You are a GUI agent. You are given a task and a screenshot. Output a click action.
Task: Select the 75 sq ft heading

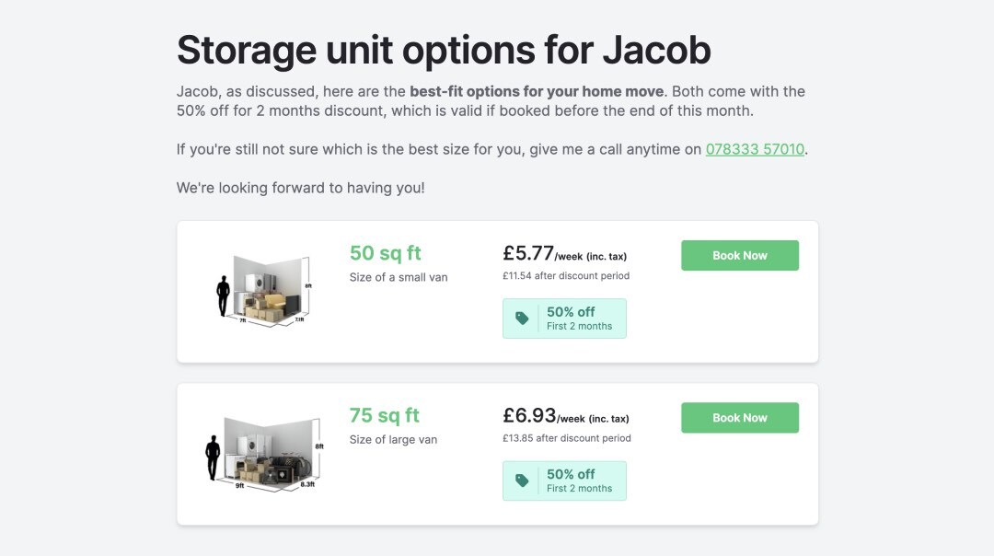(385, 415)
